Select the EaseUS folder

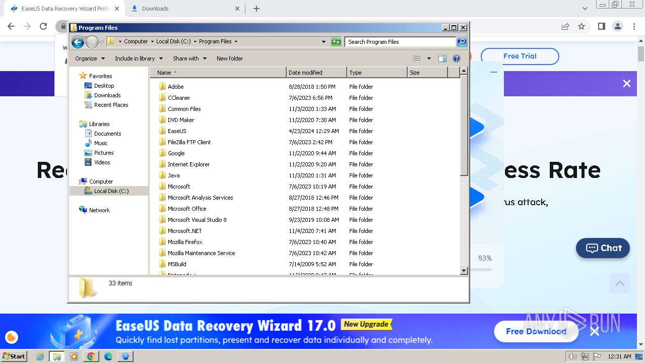pos(177,131)
